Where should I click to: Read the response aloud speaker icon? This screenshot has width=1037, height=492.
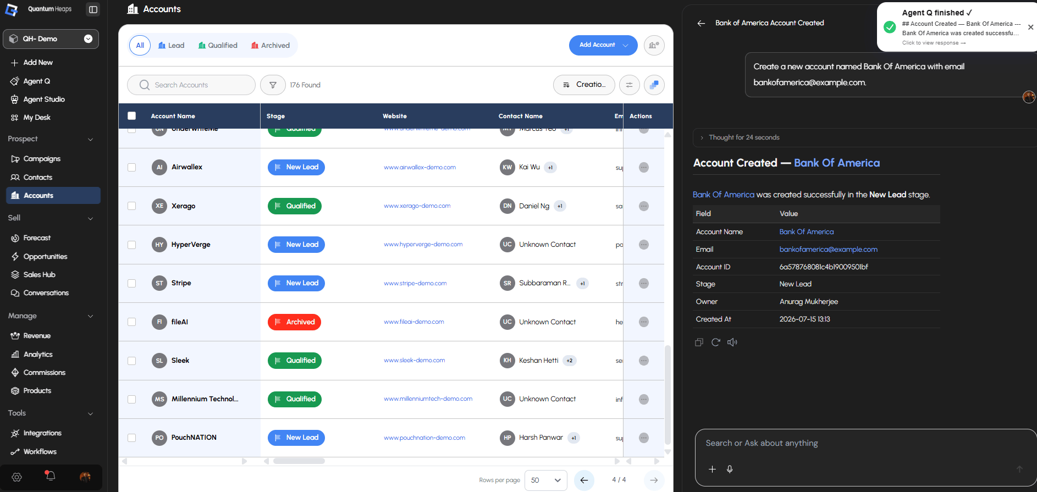click(x=732, y=342)
